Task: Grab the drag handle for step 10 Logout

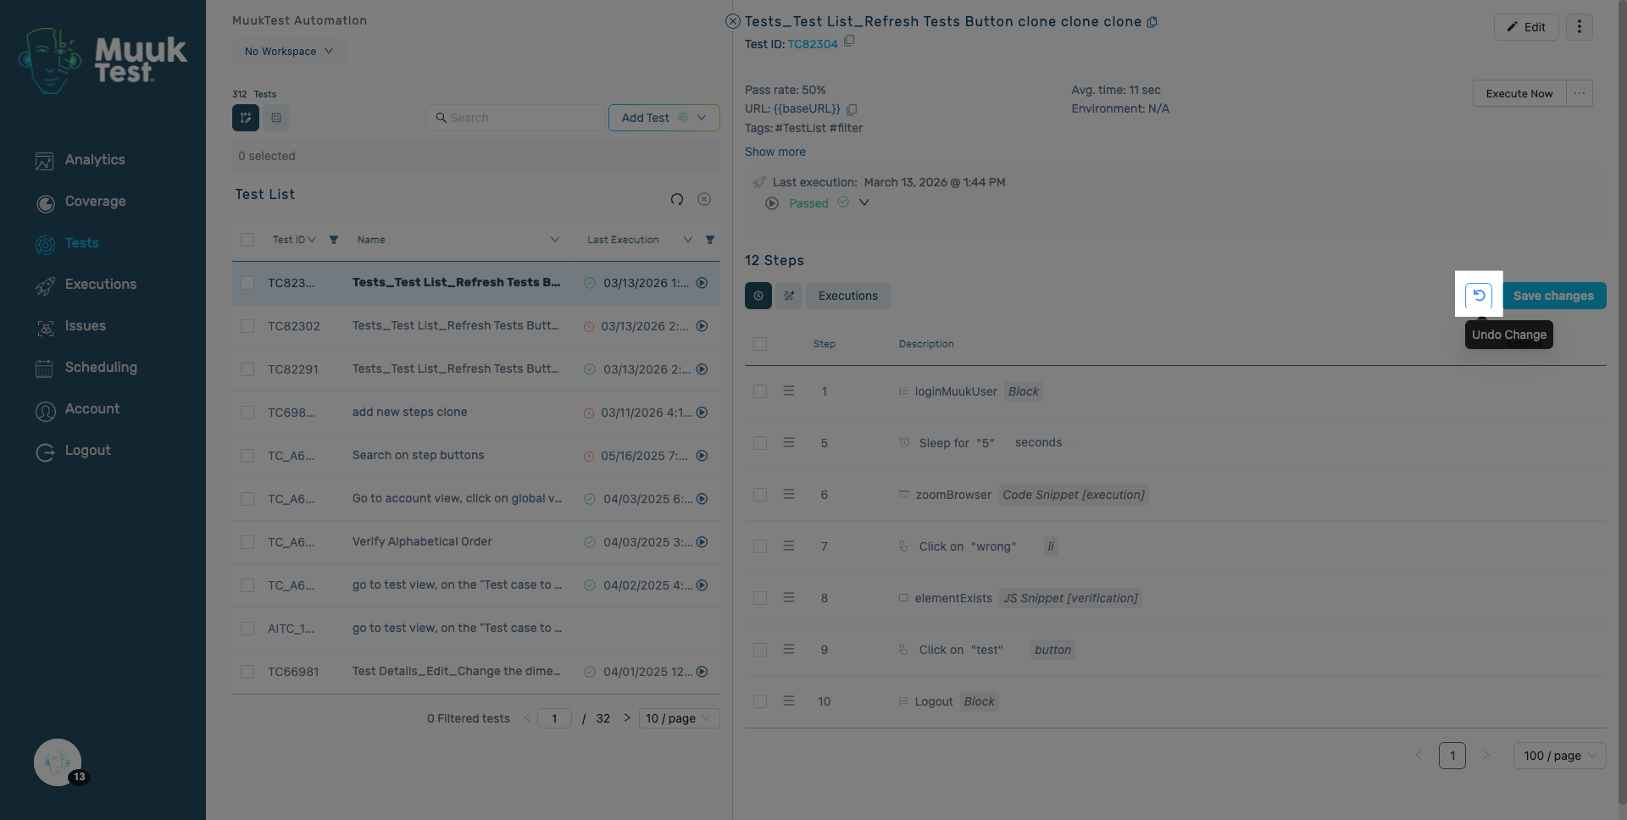Action: [789, 701]
